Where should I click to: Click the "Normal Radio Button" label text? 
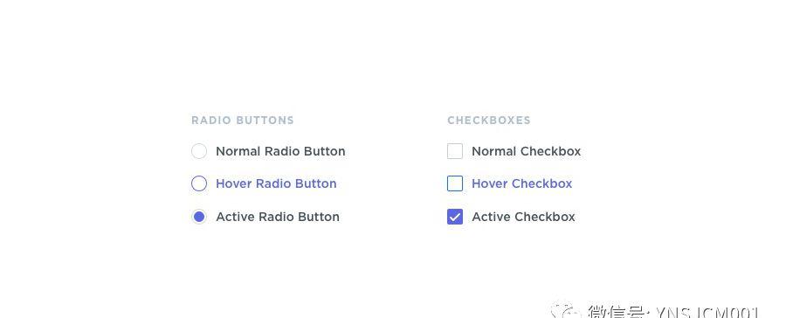coord(280,151)
